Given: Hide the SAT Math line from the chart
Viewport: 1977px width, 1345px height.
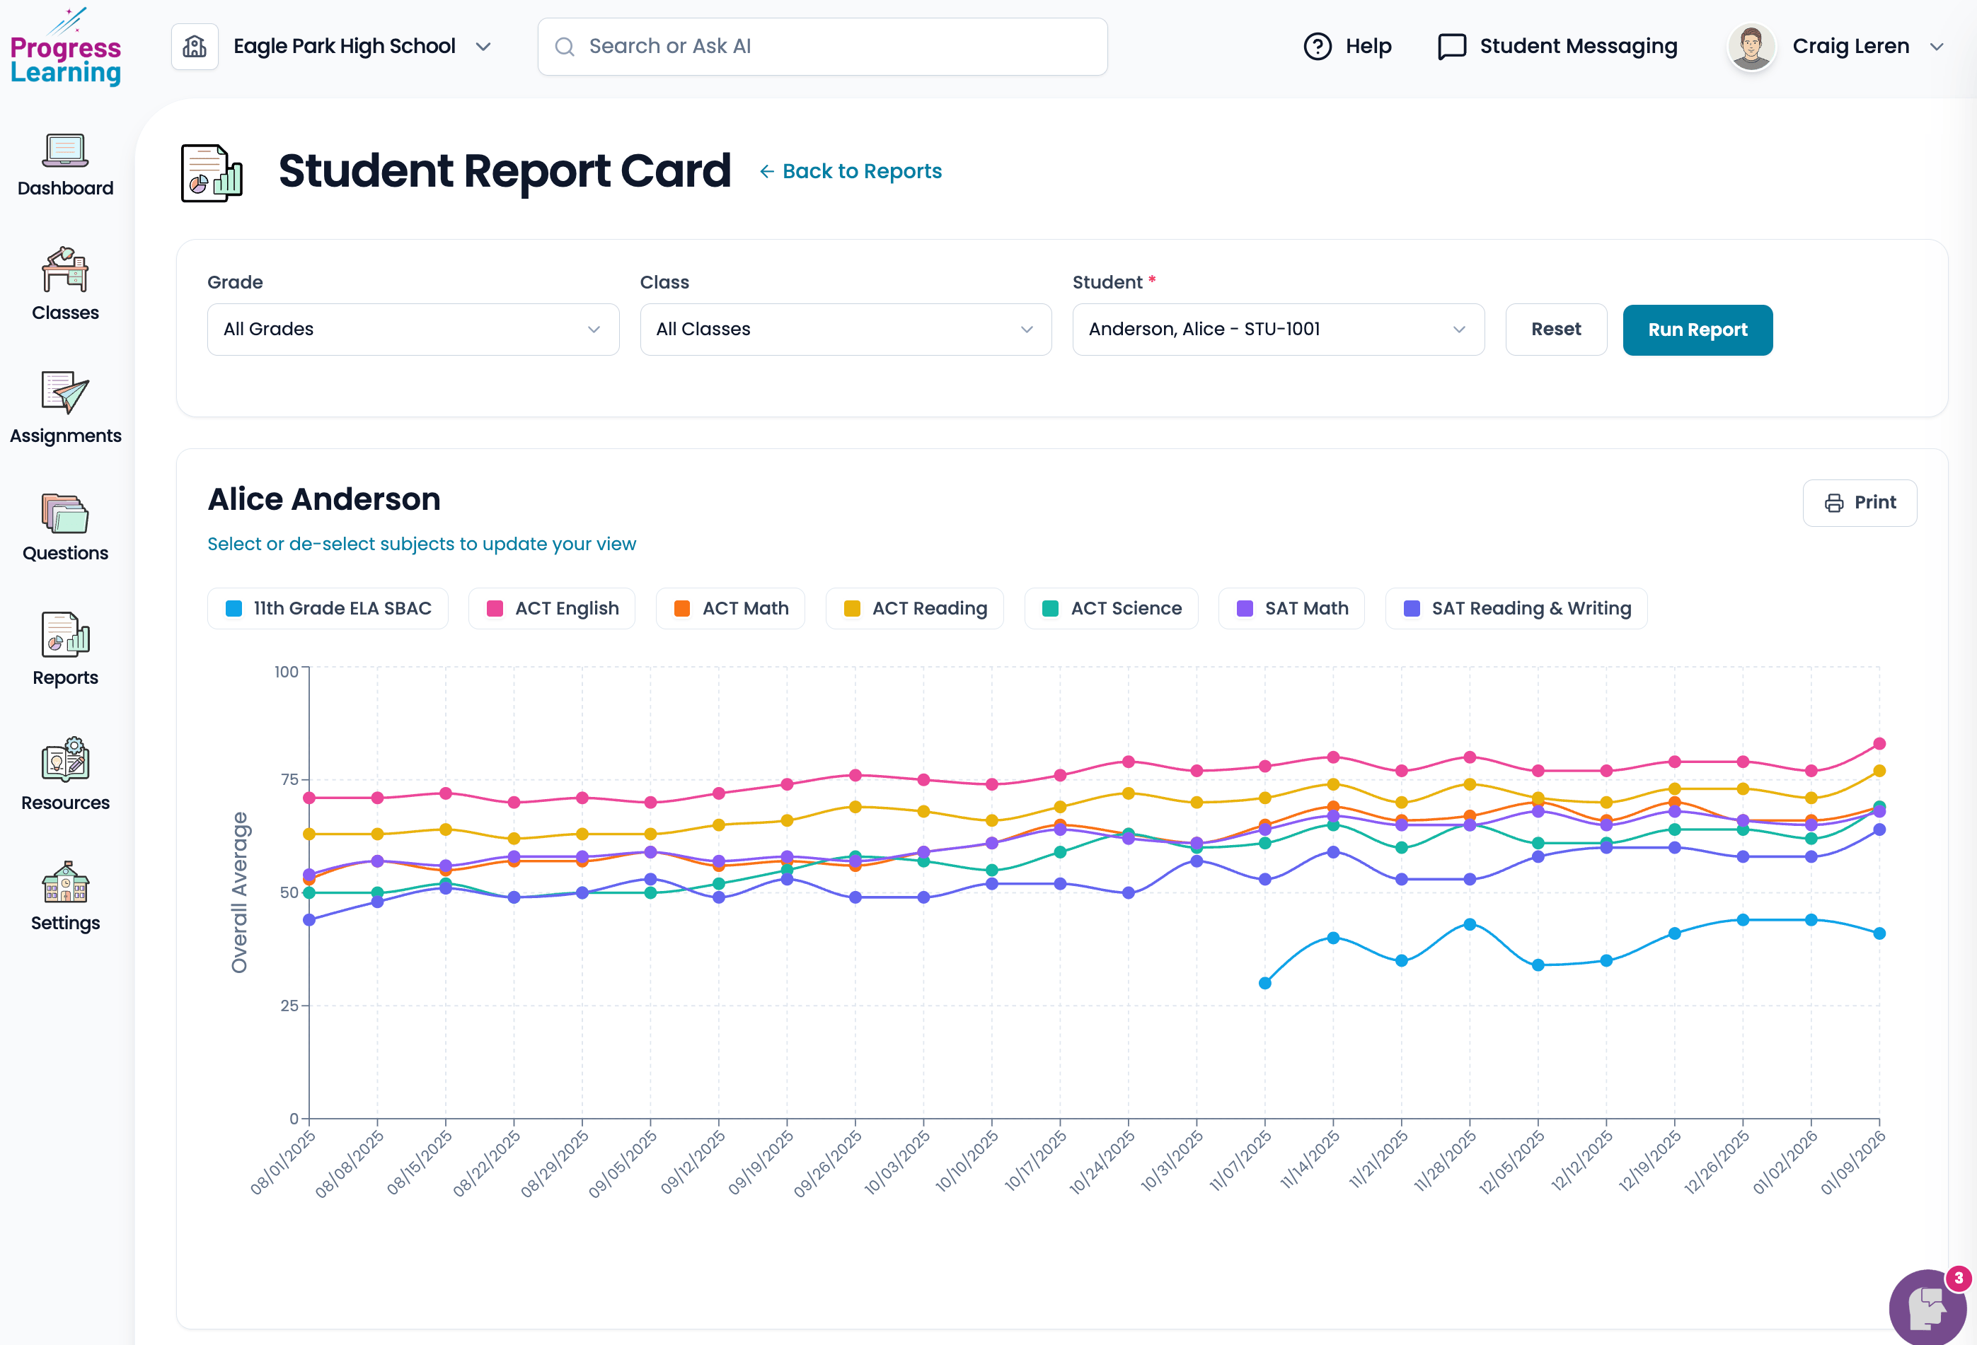Looking at the screenshot, I should [x=1291, y=608].
